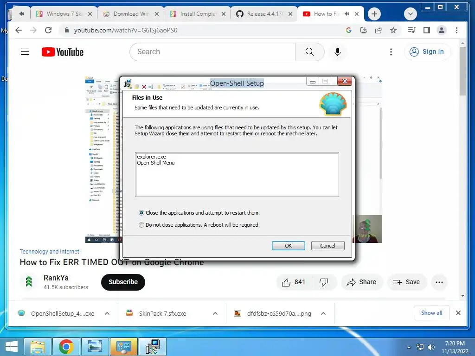Mute audio on the How to Fix tab
475x356 pixels.
pyautogui.click(x=347, y=14)
